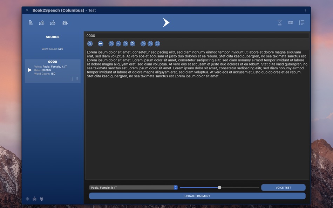Click the speech rate slider handle

[x=219, y=187]
